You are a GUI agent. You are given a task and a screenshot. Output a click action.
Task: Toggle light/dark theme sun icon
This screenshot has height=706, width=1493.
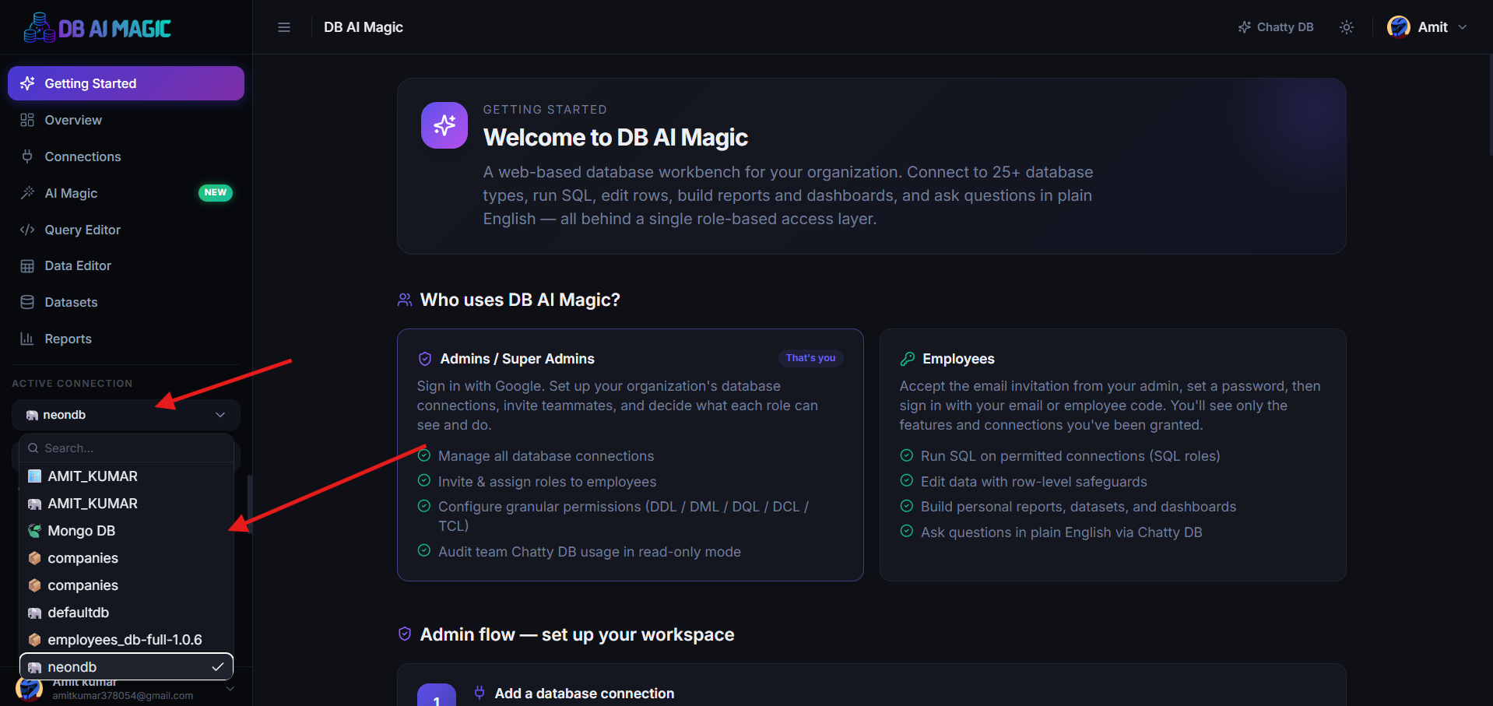pos(1347,27)
